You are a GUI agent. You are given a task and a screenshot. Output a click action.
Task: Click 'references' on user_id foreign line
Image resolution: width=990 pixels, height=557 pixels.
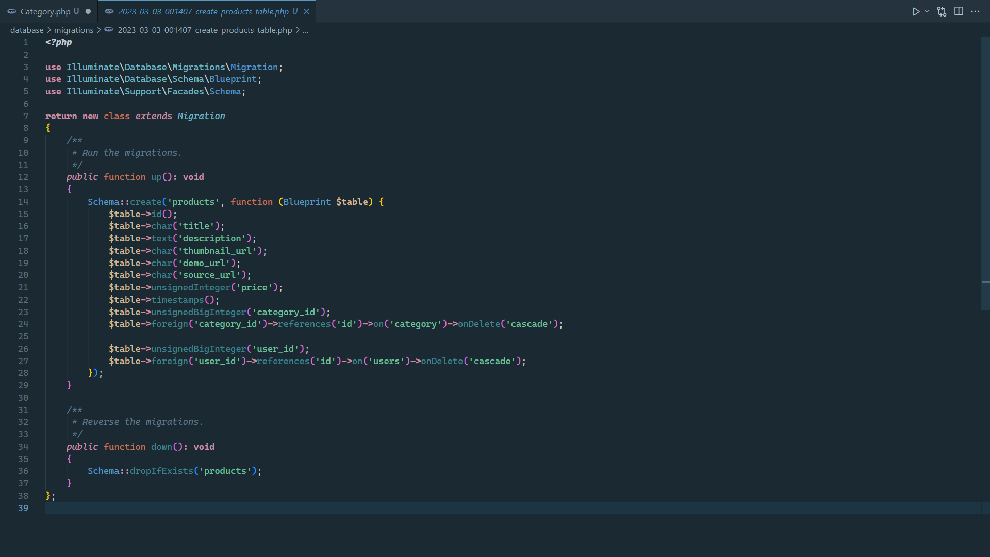pyautogui.click(x=283, y=361)
